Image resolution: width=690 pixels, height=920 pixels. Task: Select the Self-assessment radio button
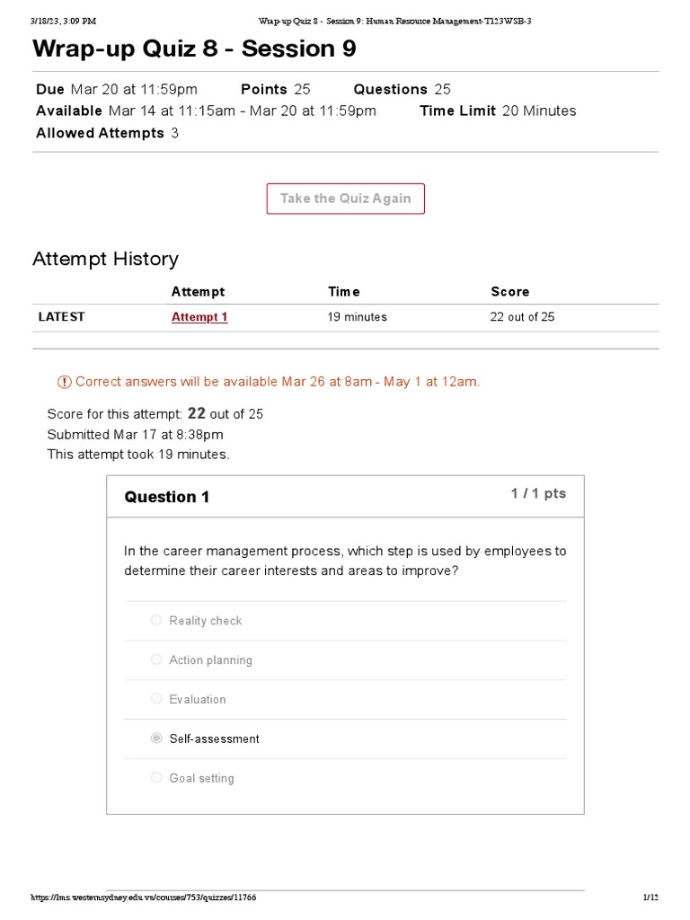tap(157, 739)
